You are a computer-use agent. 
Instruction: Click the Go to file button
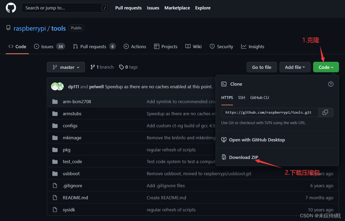(x=262, y=67)
